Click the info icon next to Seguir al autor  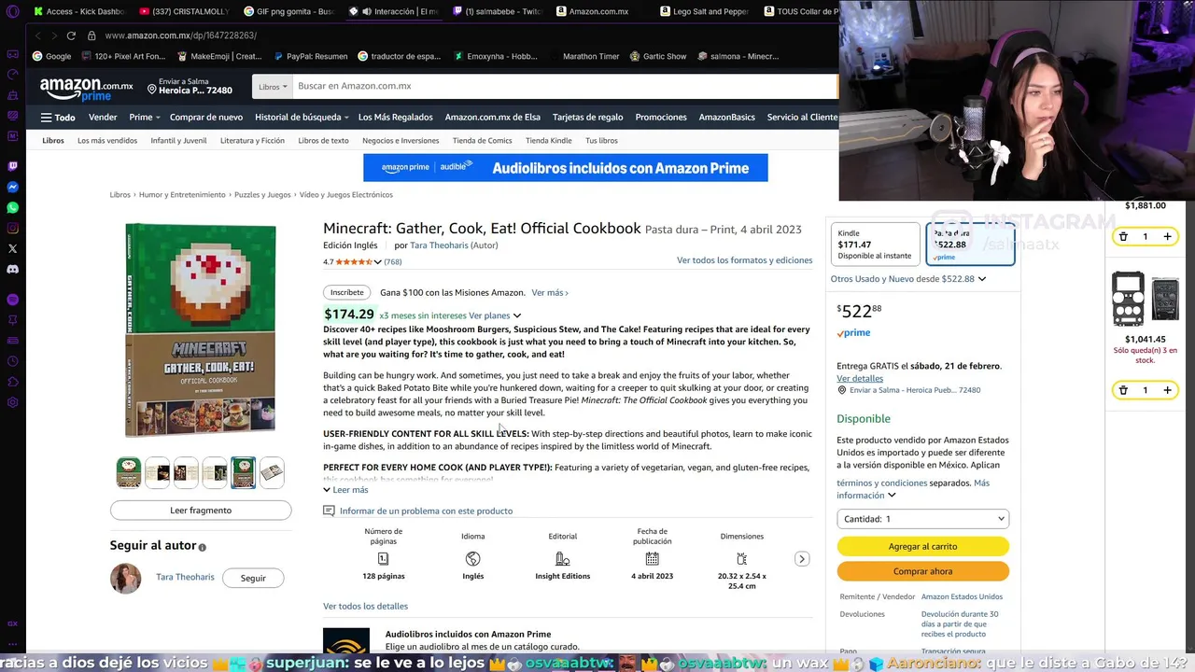(203, 547)
